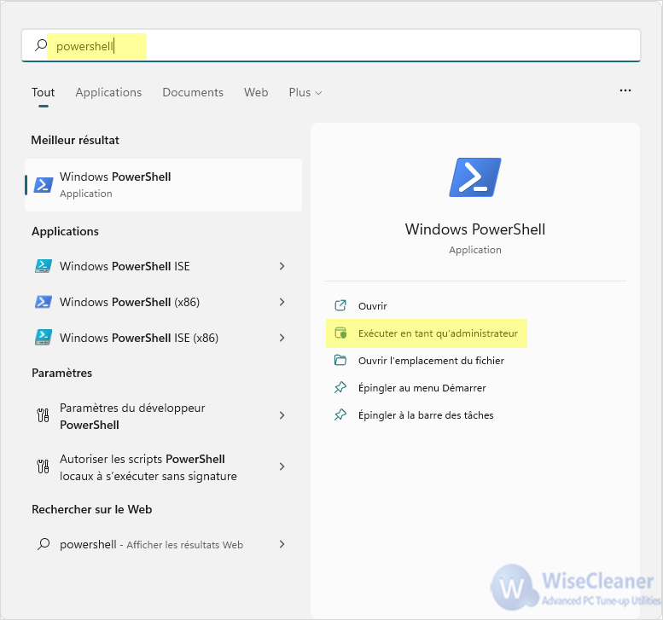Click the web search magnifier icon for powershell
Screen dimensions: 663x620
point(44,544)
